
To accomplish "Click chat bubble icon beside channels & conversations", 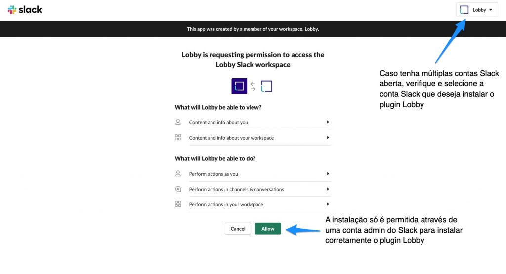I will pos(178,189).
